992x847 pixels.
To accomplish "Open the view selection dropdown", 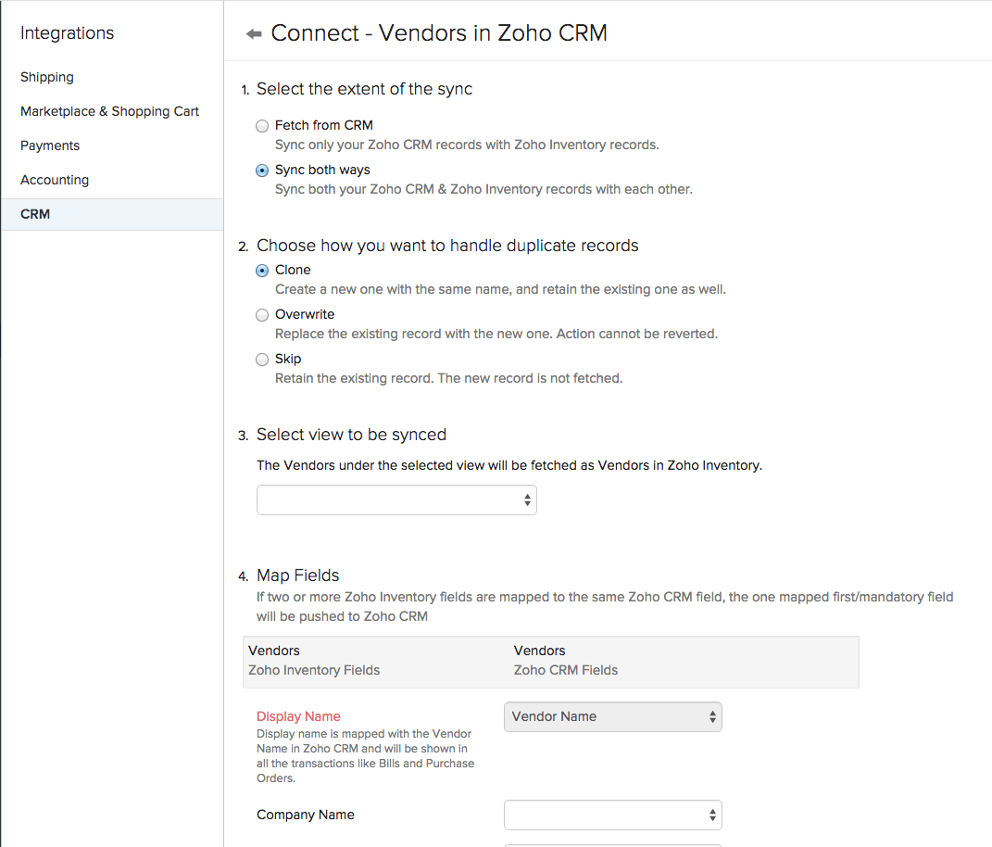I will [x=396, y=499].
